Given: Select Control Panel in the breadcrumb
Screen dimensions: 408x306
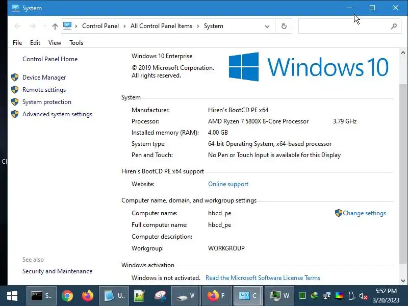Looking at the screenshot, I should click(100, 26).
